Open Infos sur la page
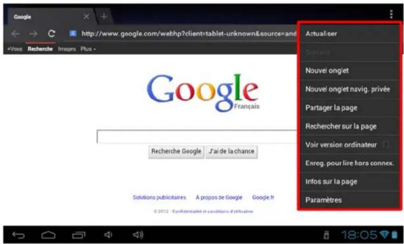404x244 pixels. pos(350,181)
